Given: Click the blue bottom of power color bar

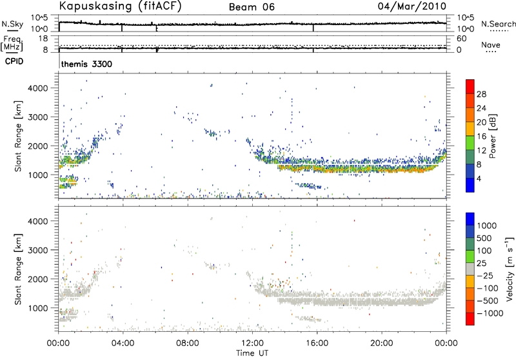Looking at the screenshot, I should pyautogui.click(x=470, y=185).
